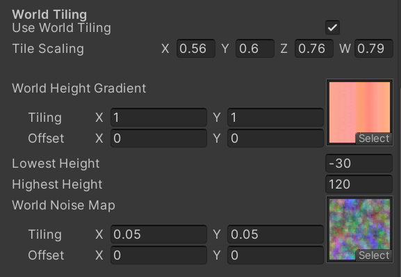Click the Highest Height value field

(359, 184)
